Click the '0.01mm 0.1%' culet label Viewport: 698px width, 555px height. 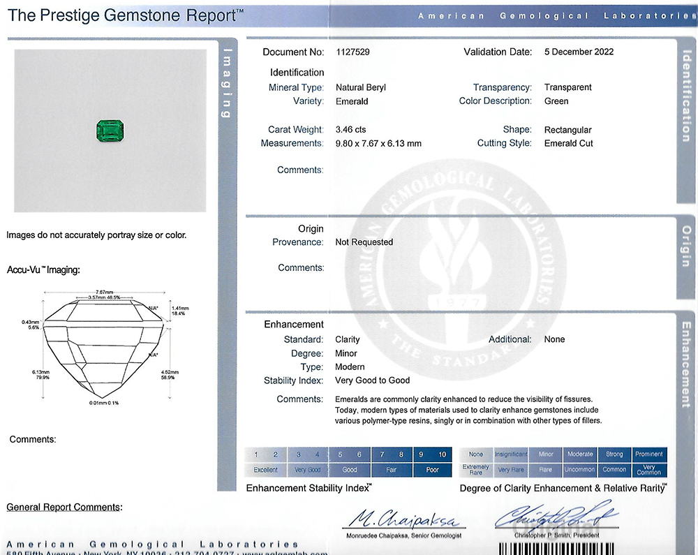click(104, 403)
